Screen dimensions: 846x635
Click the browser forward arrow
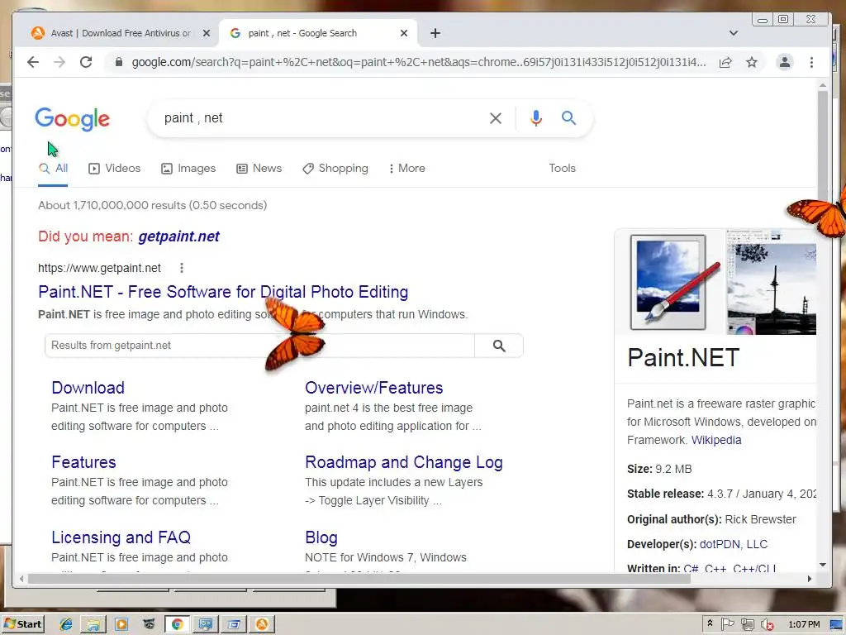(59, 62)
